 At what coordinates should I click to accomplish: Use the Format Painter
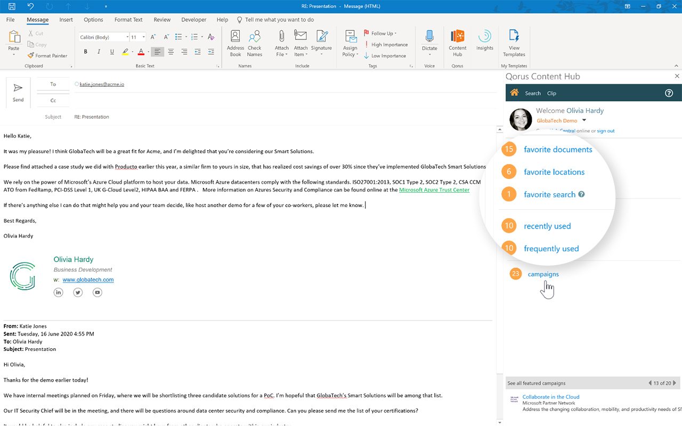[47, 55]
